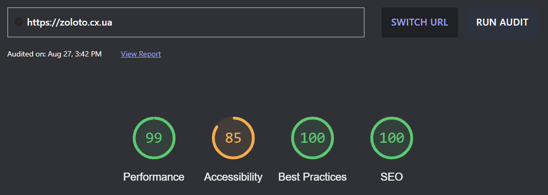Viewport: 548px width, 195px height.
Task: Click the 99 score number
Action: point(154,138)
